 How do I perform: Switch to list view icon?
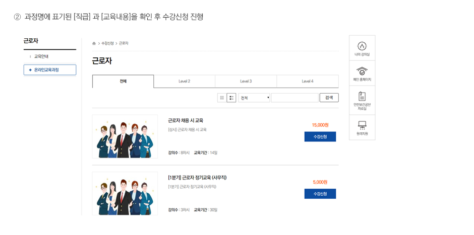(231, 98)
